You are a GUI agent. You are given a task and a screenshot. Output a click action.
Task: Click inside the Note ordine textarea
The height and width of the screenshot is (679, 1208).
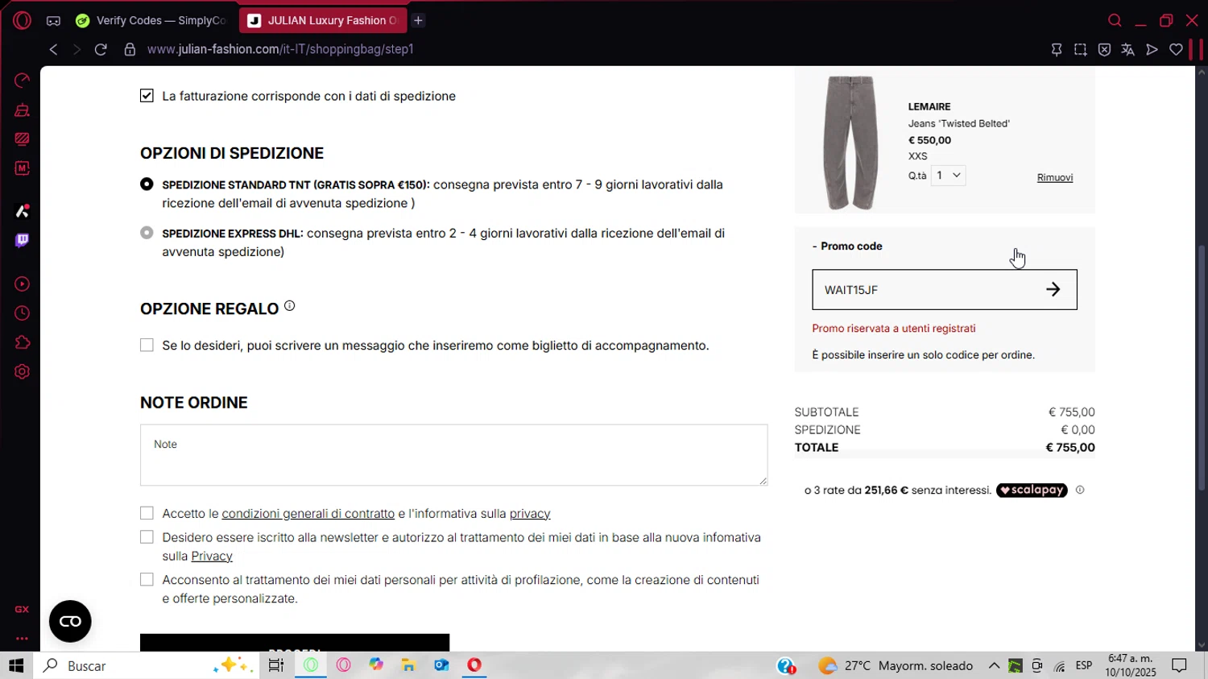453,455
